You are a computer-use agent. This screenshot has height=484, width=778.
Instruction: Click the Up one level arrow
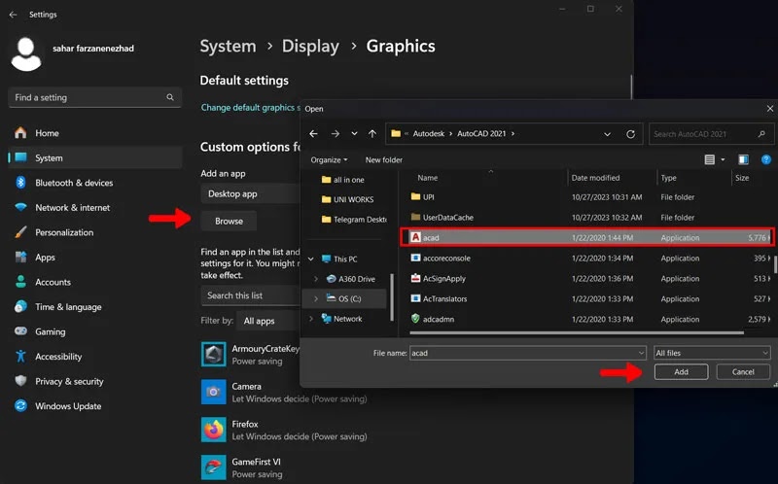(372, 133)
